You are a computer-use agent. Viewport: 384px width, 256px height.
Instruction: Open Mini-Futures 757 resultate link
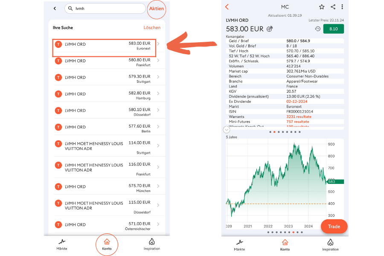pyautogui.click(x=297, y=122)
